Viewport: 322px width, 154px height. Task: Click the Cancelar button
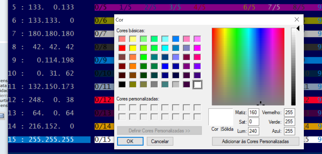[160, 141]
